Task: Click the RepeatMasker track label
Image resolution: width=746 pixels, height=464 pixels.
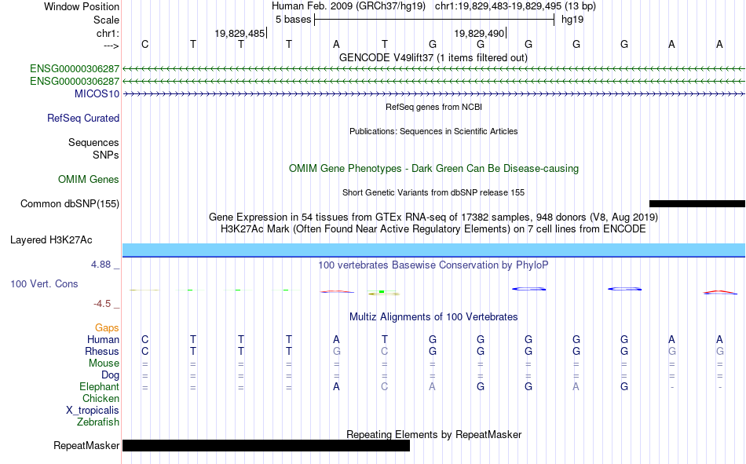Action: pos(86,445)
